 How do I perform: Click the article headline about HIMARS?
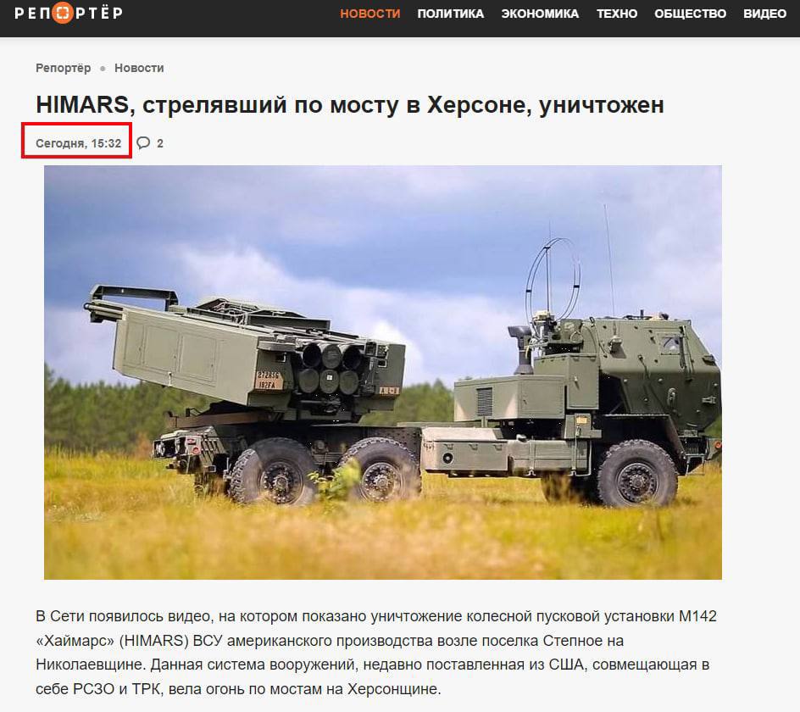coord(350,105)
